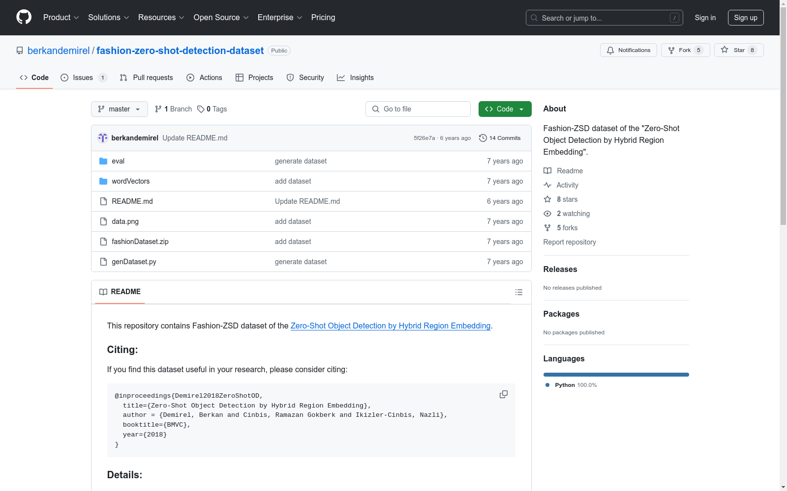Expand the Solutions menu
The width and height of the screenshot is (787, 491).
point(108,17)
